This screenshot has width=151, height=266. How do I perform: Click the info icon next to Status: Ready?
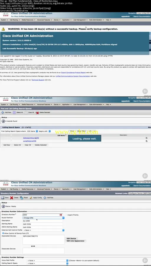coord(3,207)
